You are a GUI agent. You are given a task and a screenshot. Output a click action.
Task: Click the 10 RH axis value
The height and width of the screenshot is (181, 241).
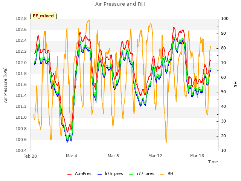[x=223, y=150]
